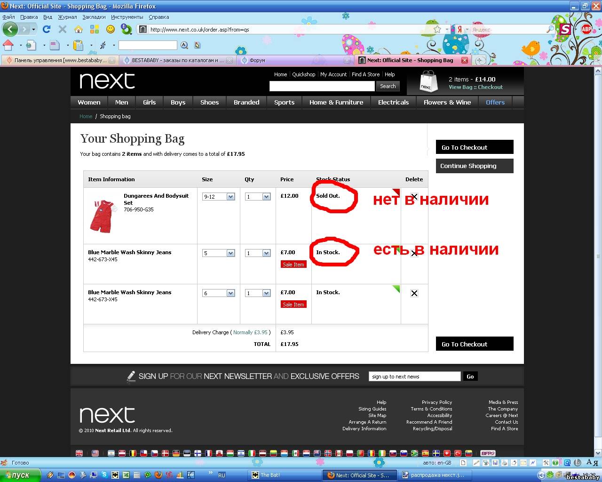This screenshot has height=482, width=602.
Task: Open a new browser tab
Action: tap(479, 60)
